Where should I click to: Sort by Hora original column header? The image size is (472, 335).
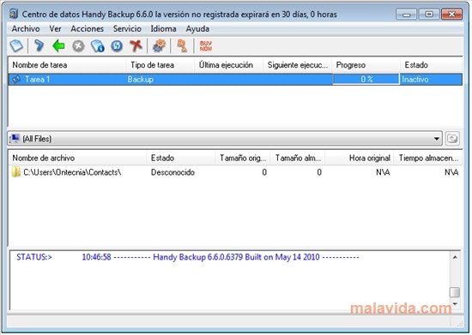[x=360, y=158]
